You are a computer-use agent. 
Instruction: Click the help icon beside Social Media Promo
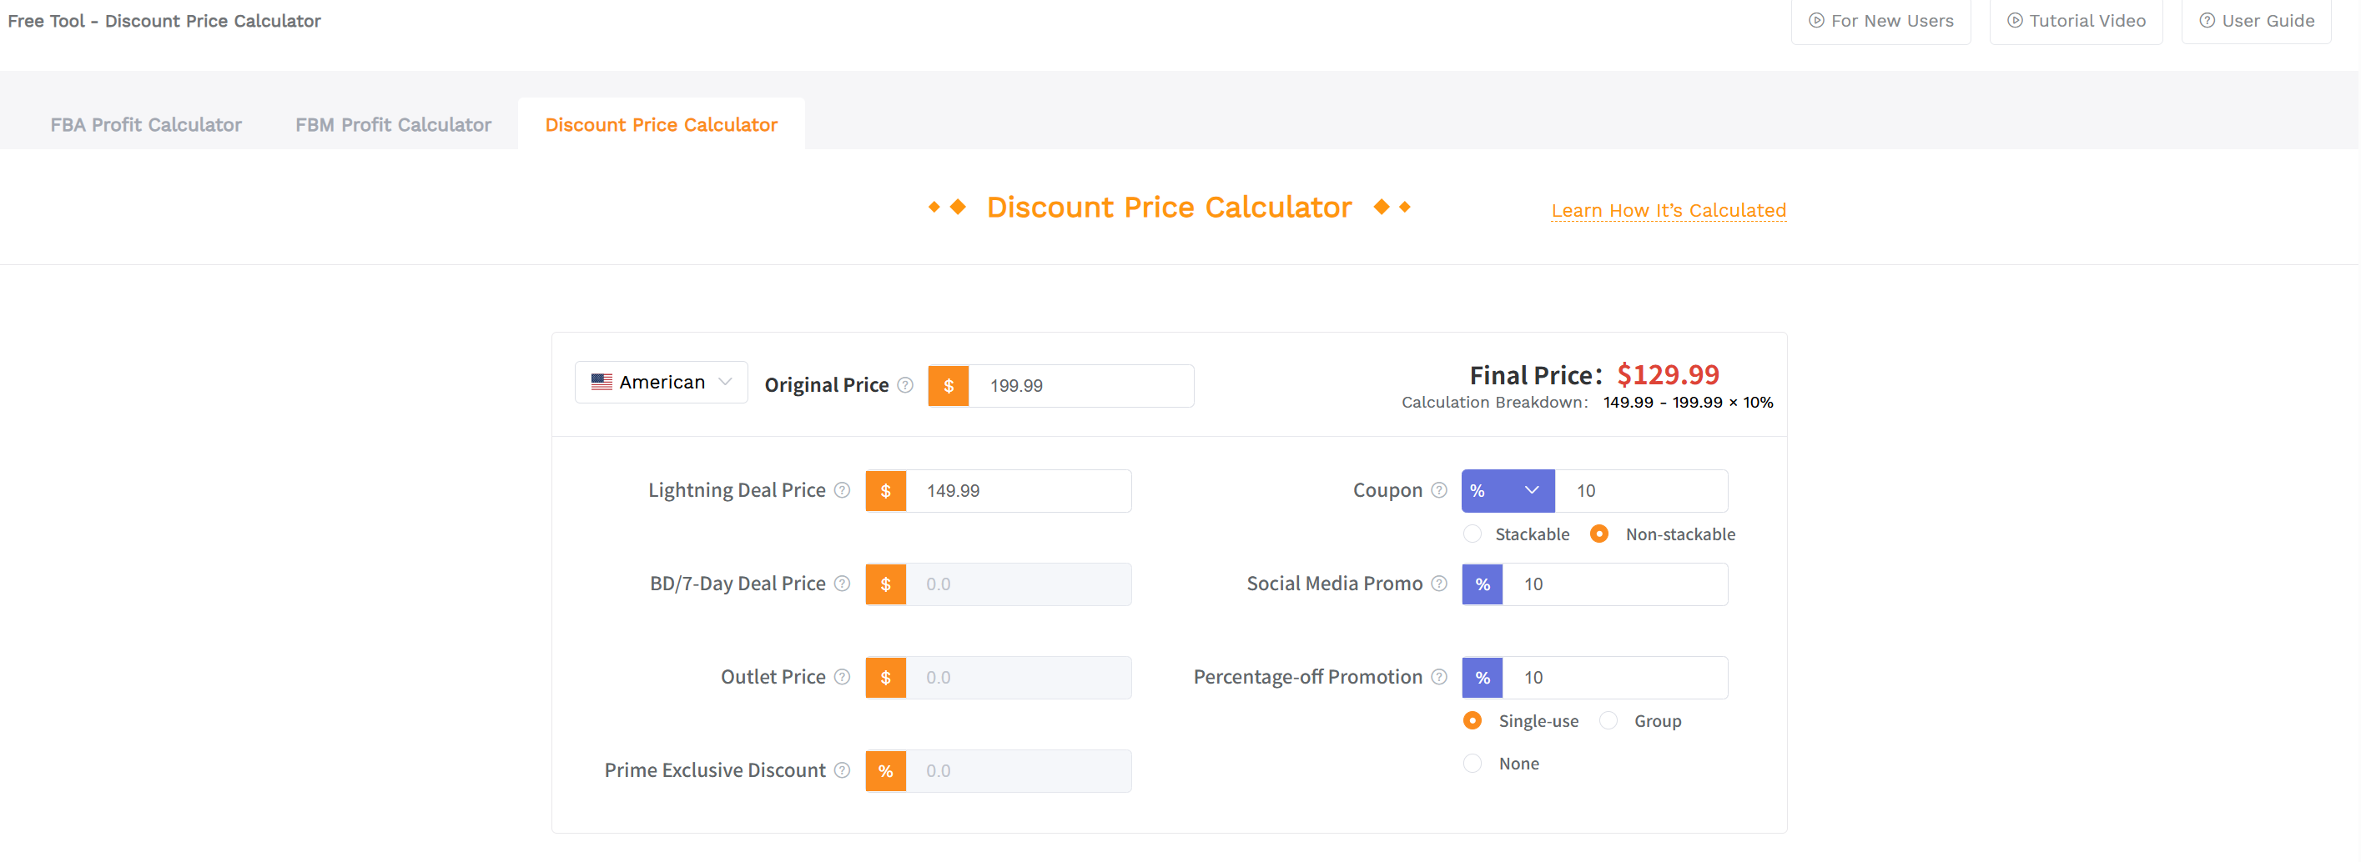click(x=1439, y=584)
